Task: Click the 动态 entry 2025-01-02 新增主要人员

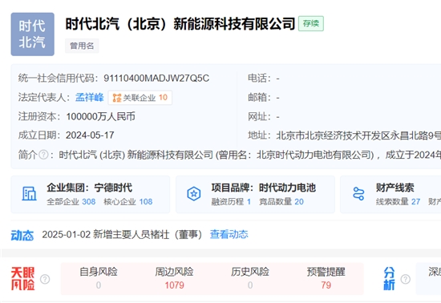Action: tap(122, 234)
